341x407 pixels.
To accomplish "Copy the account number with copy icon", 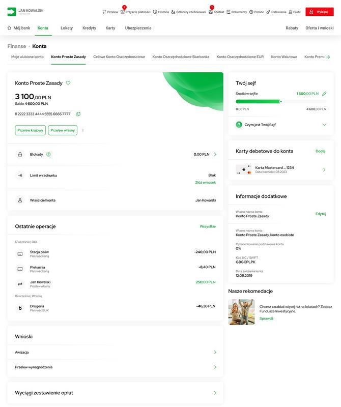I will [78, 114].
